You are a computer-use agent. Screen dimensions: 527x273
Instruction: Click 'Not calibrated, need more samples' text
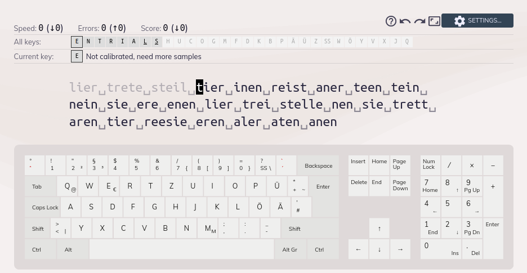[x=144, y=56]
